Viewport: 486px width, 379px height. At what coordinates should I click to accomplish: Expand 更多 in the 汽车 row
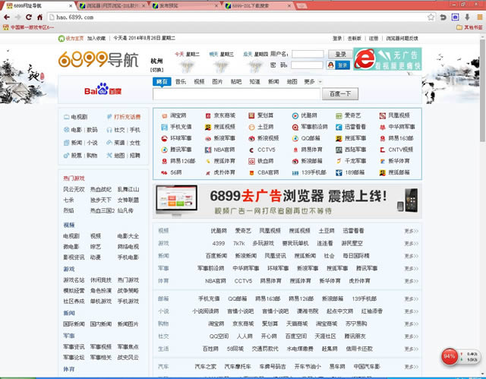pos(412,367)
